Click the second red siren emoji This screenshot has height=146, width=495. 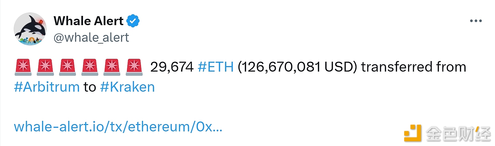(45, 67)
